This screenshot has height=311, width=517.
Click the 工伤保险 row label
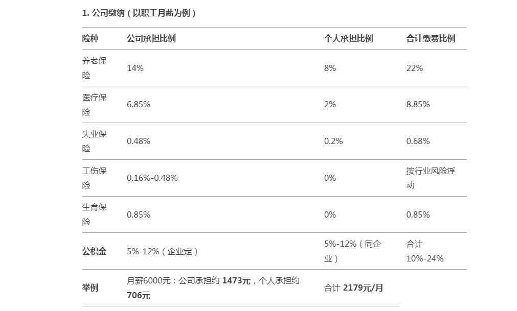coord(94,178)
